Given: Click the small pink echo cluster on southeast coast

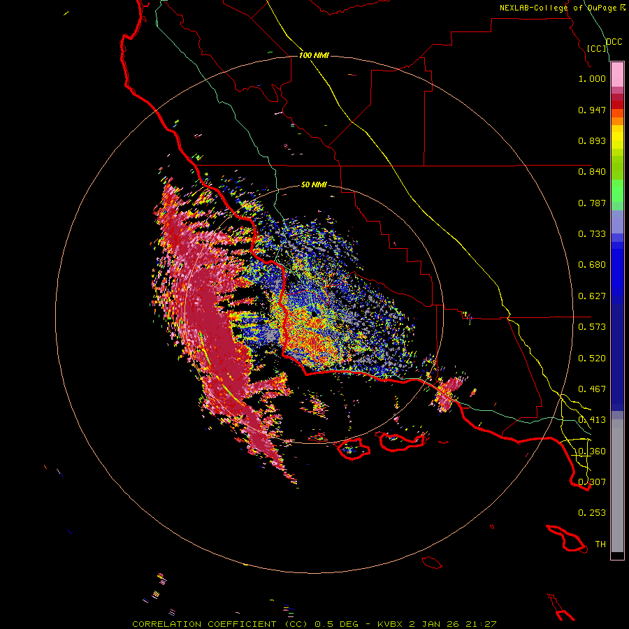Looking at the screenshot, I should coord(447,393).
